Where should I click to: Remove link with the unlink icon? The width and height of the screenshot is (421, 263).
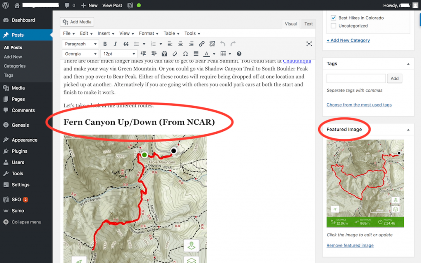pyautogui.click(x=212, y=44)
